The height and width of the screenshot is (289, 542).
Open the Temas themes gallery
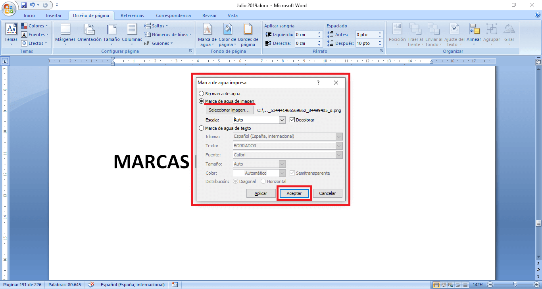pyautogui.click(x=11, y=35)
